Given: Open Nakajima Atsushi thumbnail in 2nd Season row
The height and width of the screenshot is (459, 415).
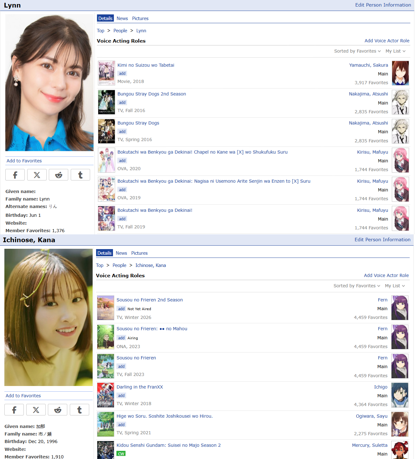Looking at the screenshot, I should [401, 102].
